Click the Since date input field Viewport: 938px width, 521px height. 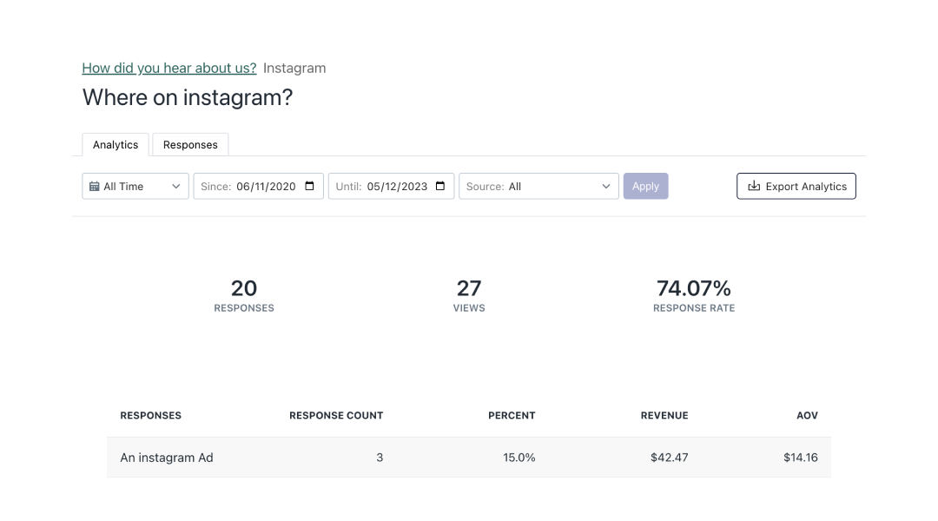(258, 186)
